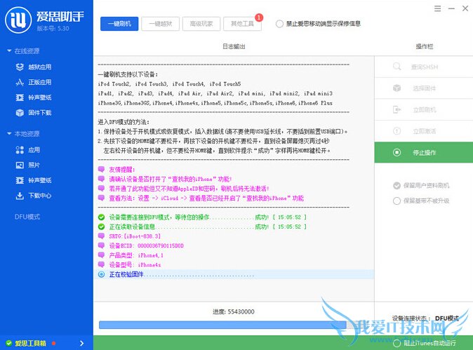Click 设备ECID value text line

[146, 245]
